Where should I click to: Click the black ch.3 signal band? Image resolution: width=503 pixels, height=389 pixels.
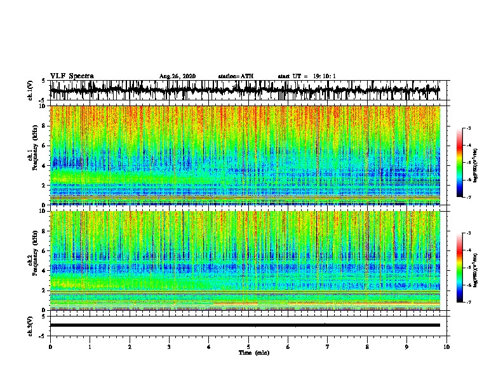[x=245, y=325]
